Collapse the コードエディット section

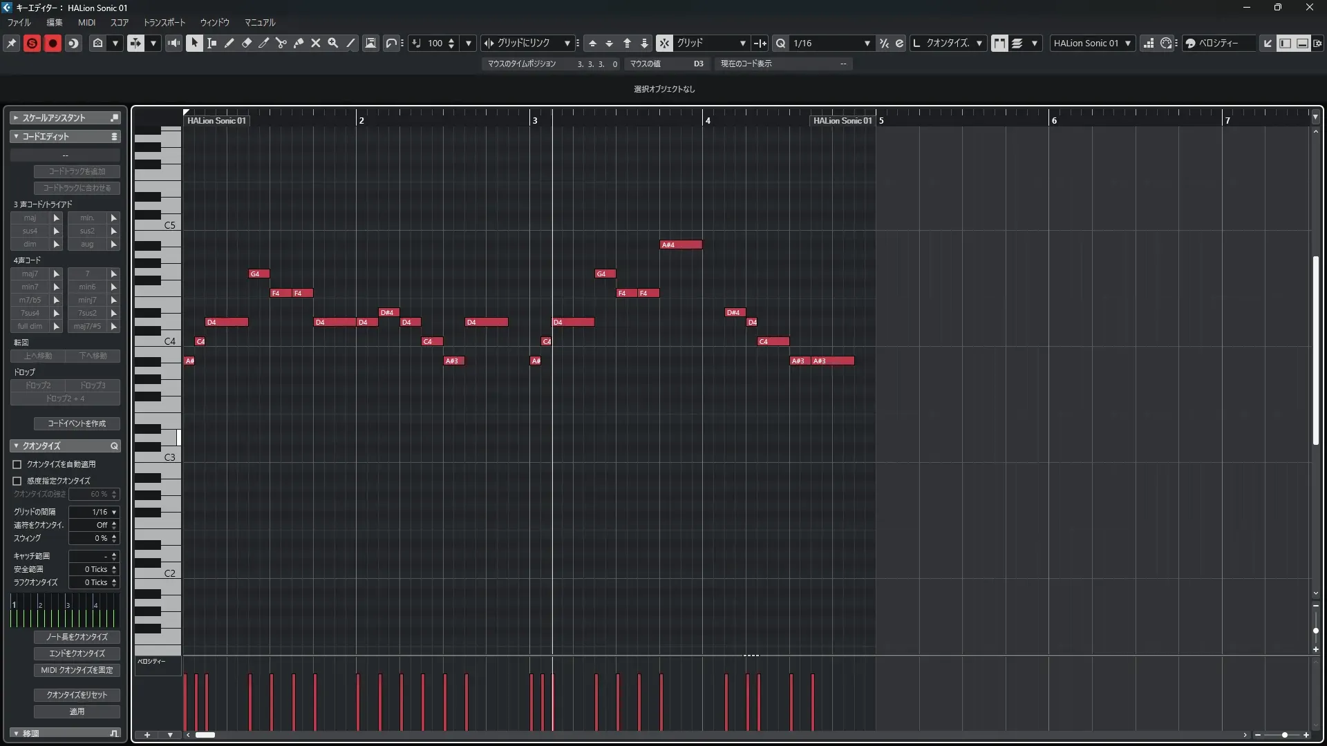[16, 136]
